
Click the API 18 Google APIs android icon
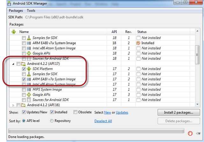click(x=29, y=53)
